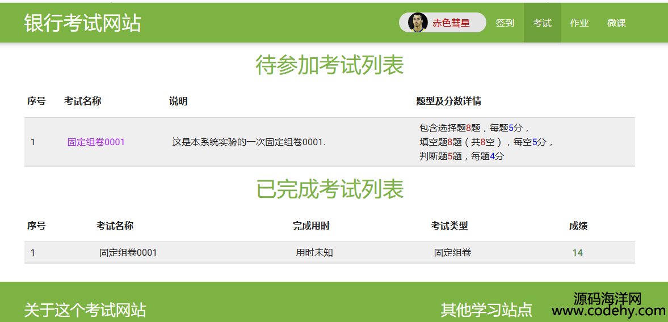Click the 关于这个考试网站 footer heading
The width and height of the screenshot is (668, 322).
pyautogui.click(x=85, y=310)
